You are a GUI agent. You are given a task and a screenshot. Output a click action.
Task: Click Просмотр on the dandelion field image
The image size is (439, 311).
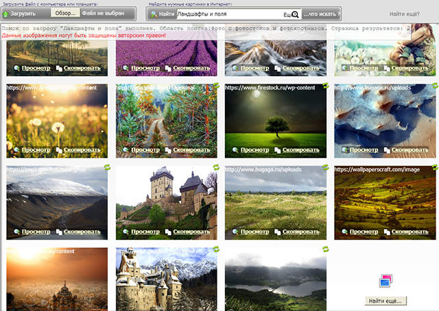(36, 150)
